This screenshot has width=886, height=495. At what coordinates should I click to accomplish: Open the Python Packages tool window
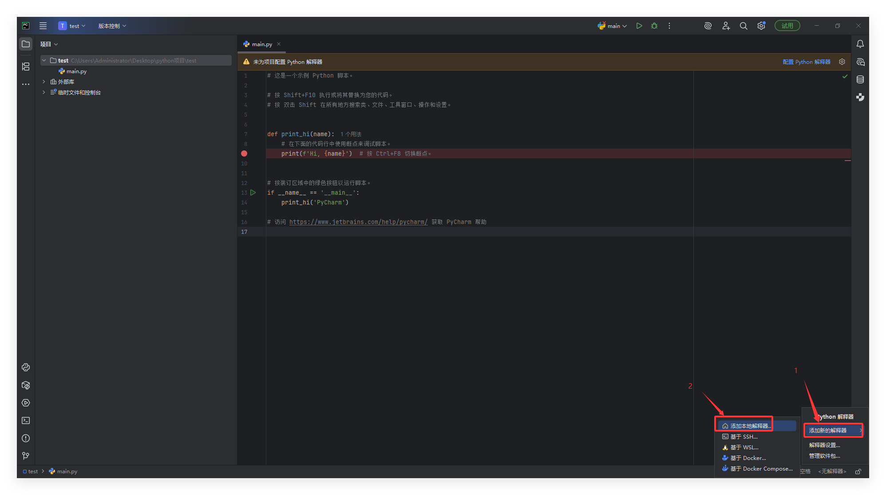pyautogui.click(x=26, y=385)
